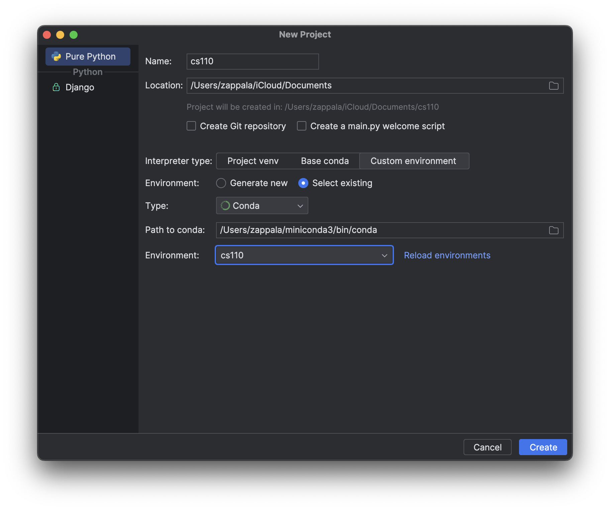Click the lock icon next to Django

tap(56, 87)
